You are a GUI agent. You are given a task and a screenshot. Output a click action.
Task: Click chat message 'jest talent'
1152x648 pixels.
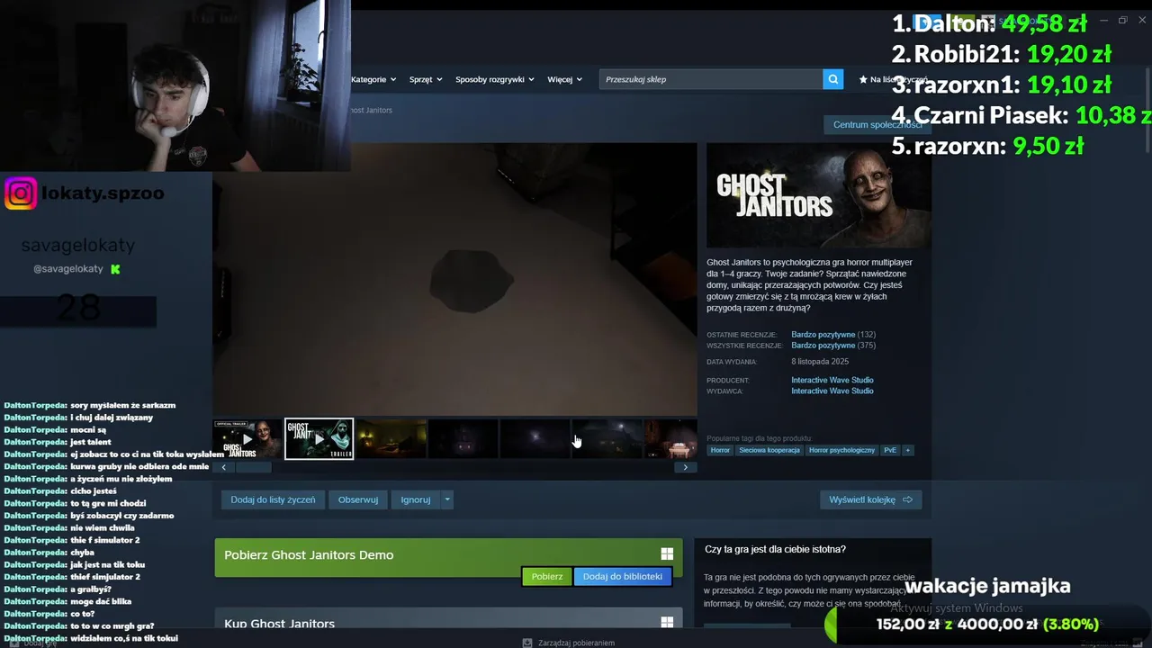[91, 443]
